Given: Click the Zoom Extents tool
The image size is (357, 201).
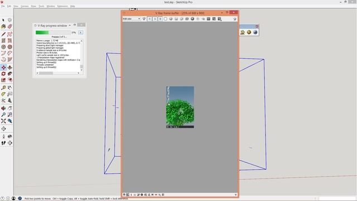Looking at the screenshot, I should coord(3,121).
